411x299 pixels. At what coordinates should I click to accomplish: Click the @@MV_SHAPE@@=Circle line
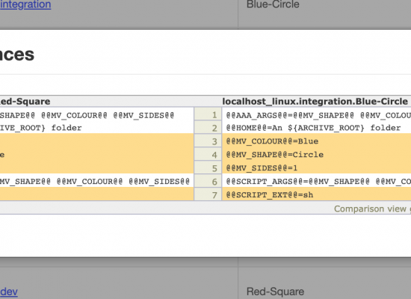pos(275,155)
